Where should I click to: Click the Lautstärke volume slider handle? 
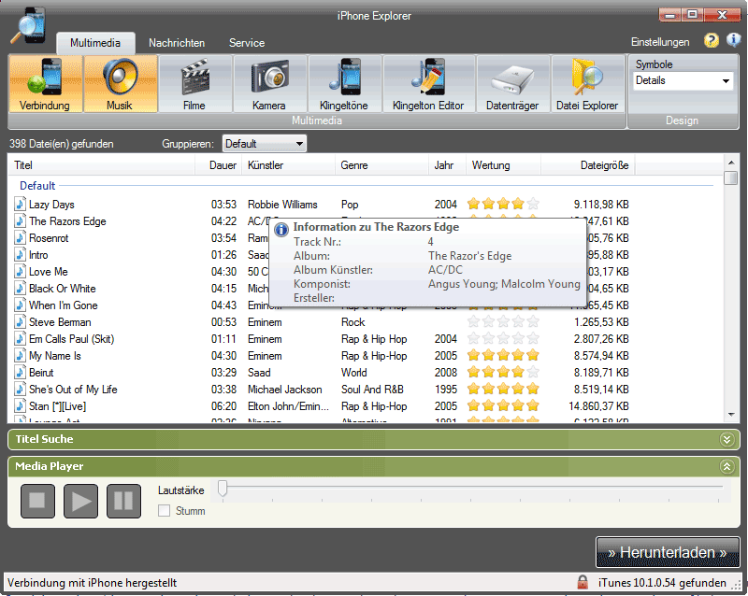coord(223,489)
